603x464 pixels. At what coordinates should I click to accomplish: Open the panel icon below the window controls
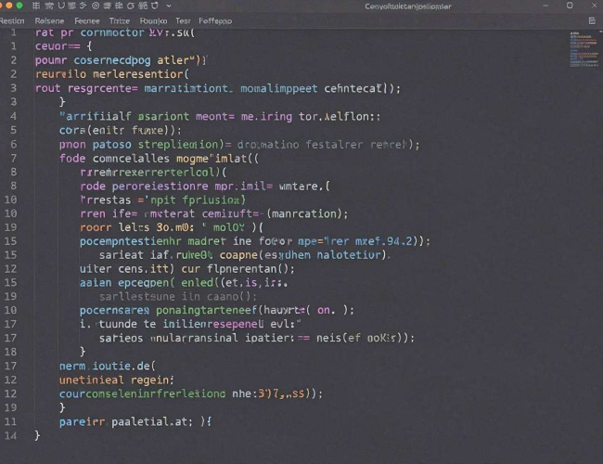coord(592,20)
